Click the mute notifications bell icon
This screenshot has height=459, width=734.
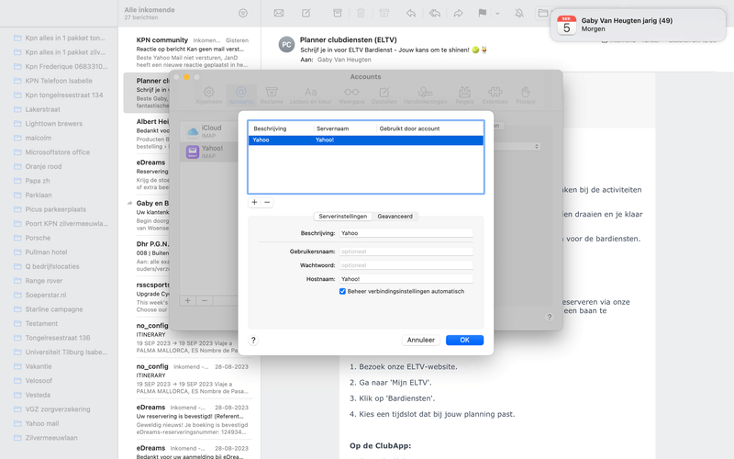pyautogui.click(x=519, y=13)
